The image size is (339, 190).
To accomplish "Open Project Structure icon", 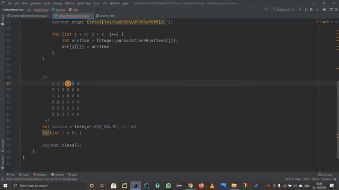I will pos(325,9).
